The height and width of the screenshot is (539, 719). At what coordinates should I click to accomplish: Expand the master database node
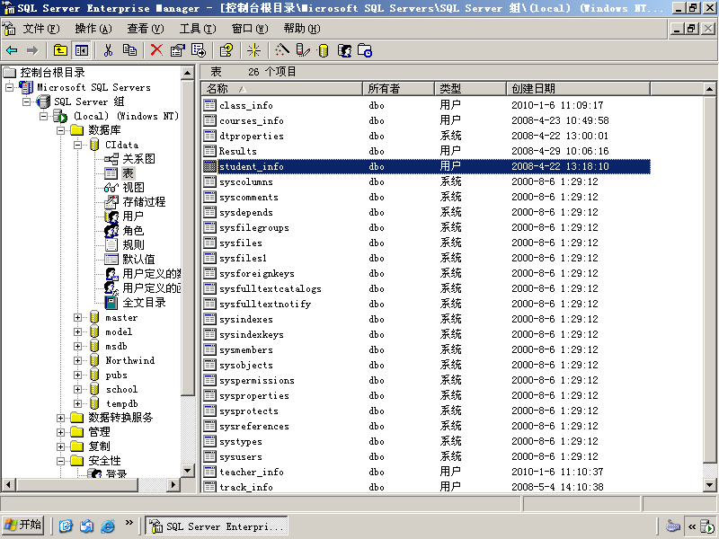click(x=77, y=317)
